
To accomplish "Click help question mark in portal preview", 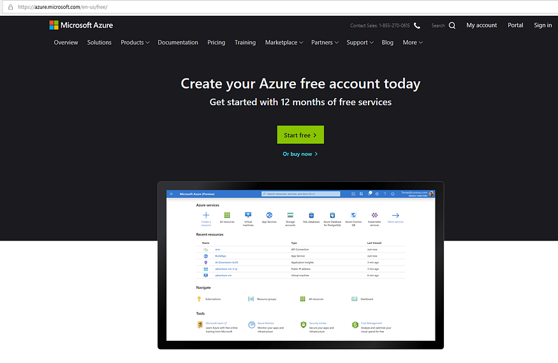I will pos(385,194).
